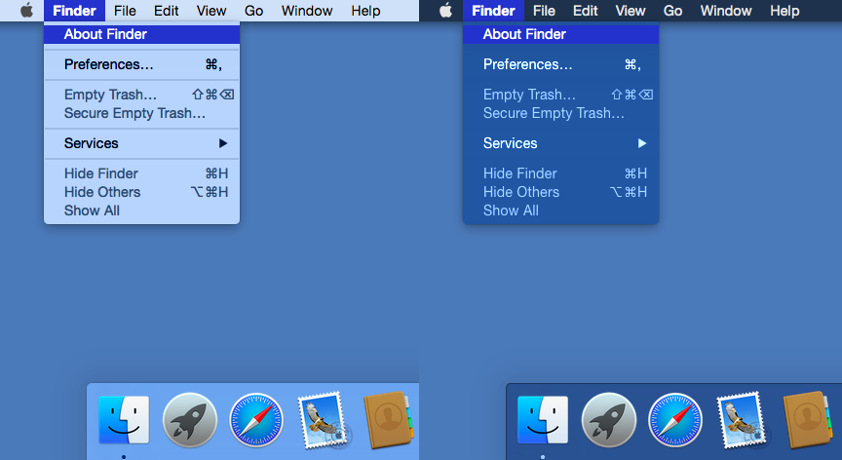Open Contacts book icon in the light Dock
The width and height of the screenshot is (842, 460).
pos(389,420)
